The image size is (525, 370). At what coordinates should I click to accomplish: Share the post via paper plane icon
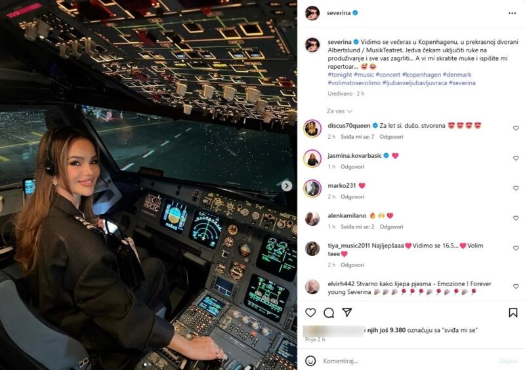[x=347, y=312]
